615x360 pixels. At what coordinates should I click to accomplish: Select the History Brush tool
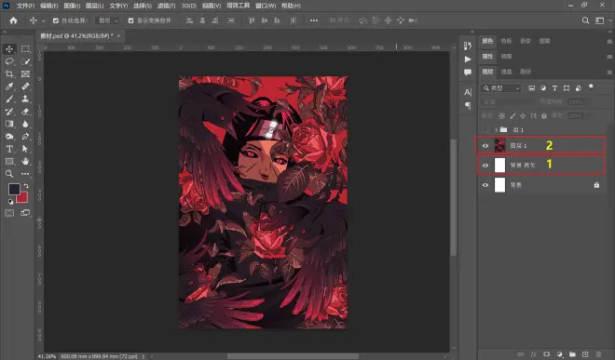pos(9,112)
